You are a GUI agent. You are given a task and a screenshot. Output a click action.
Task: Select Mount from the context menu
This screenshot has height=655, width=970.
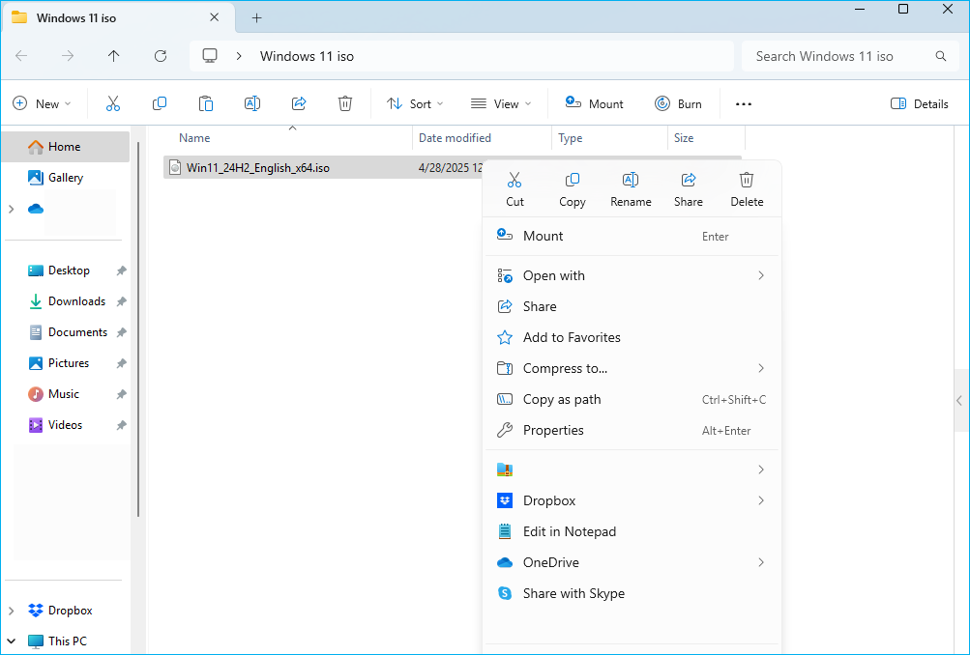click(544, 236)
